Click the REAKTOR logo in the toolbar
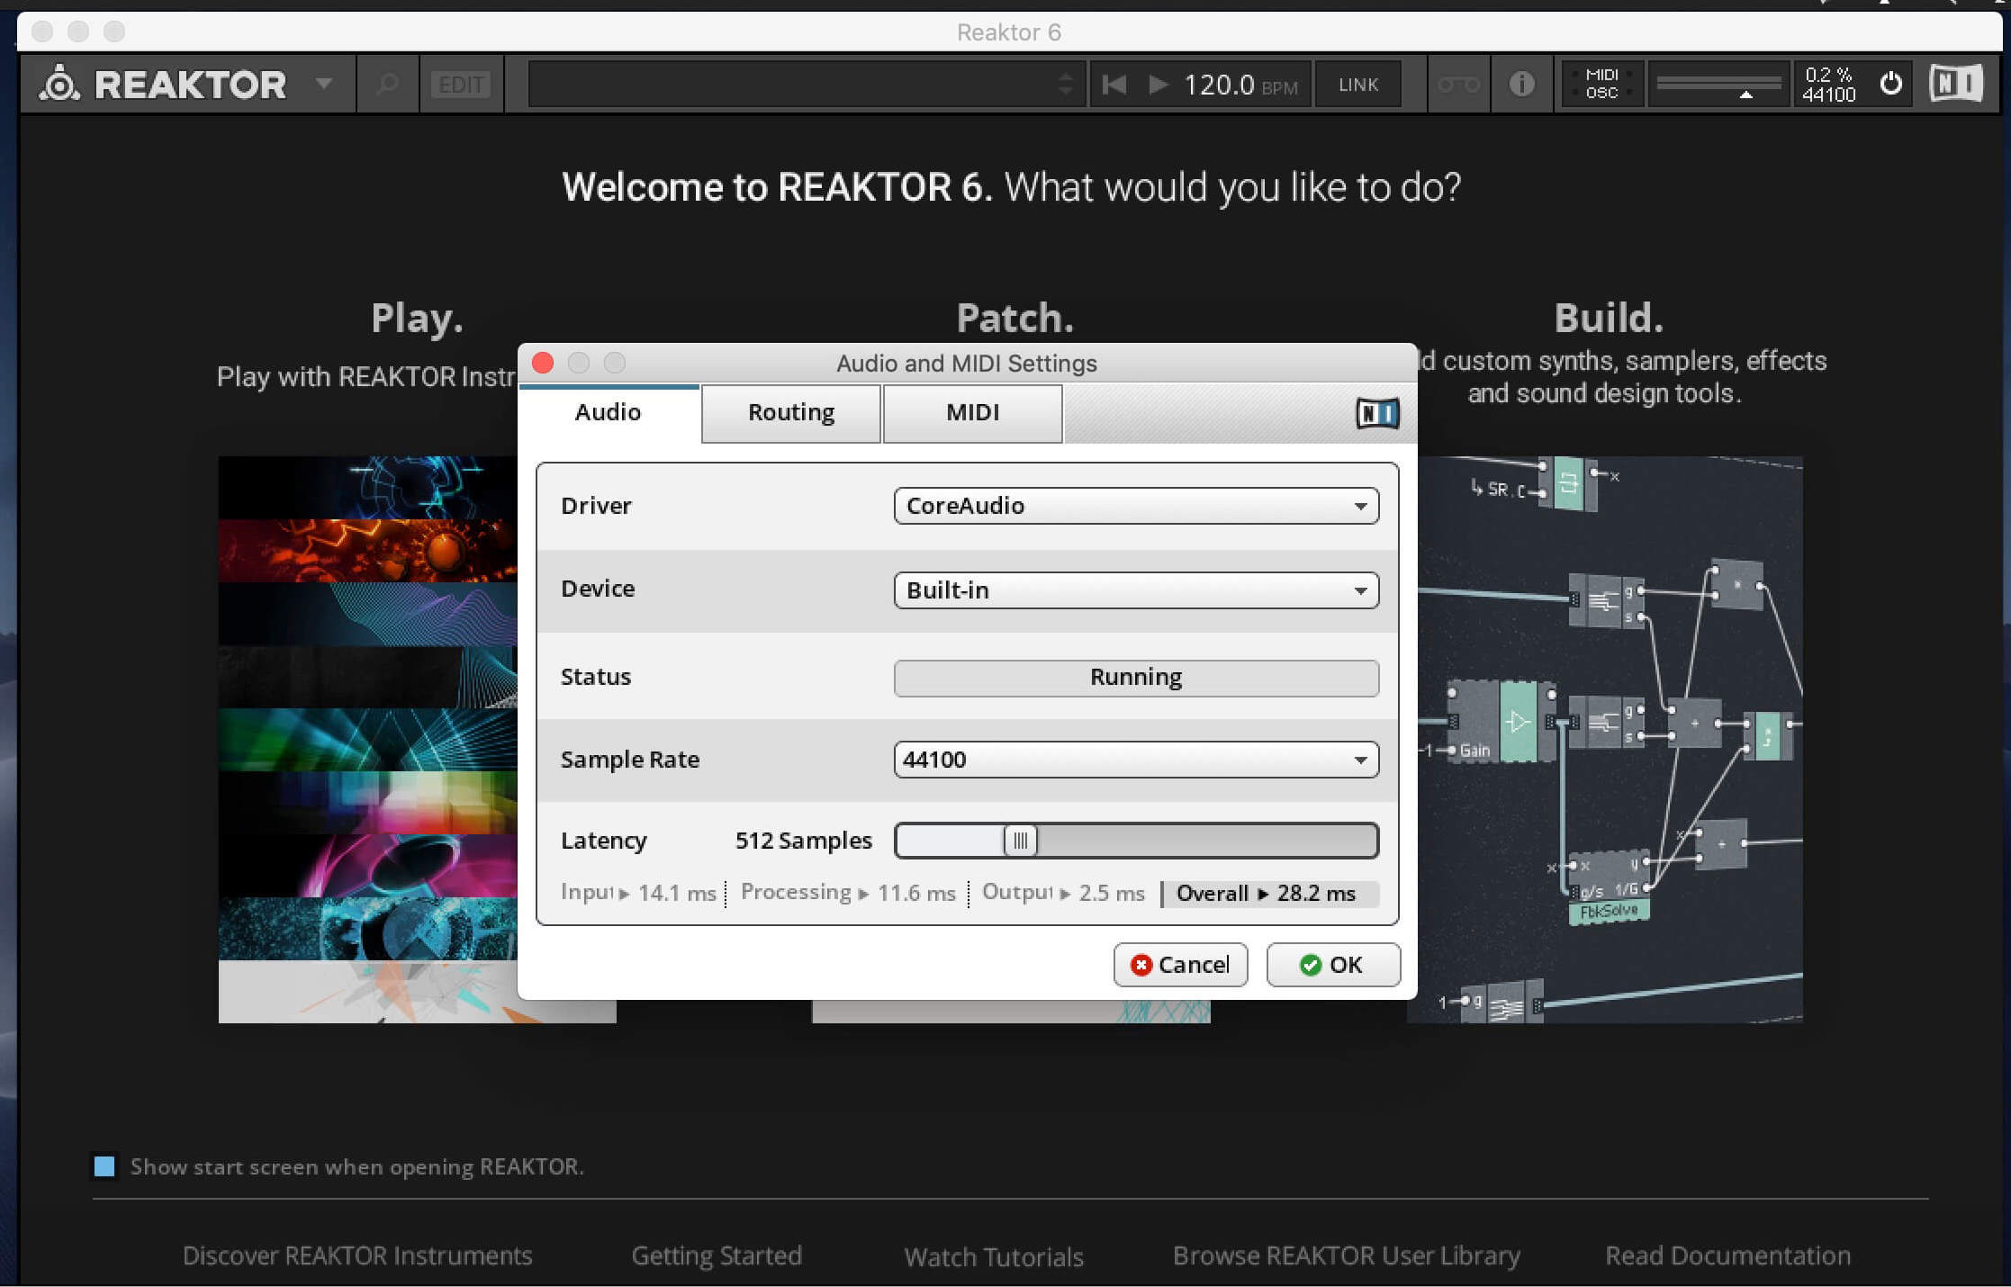The height and width of the screenshot is (1287, 2011). coord(163,85)
